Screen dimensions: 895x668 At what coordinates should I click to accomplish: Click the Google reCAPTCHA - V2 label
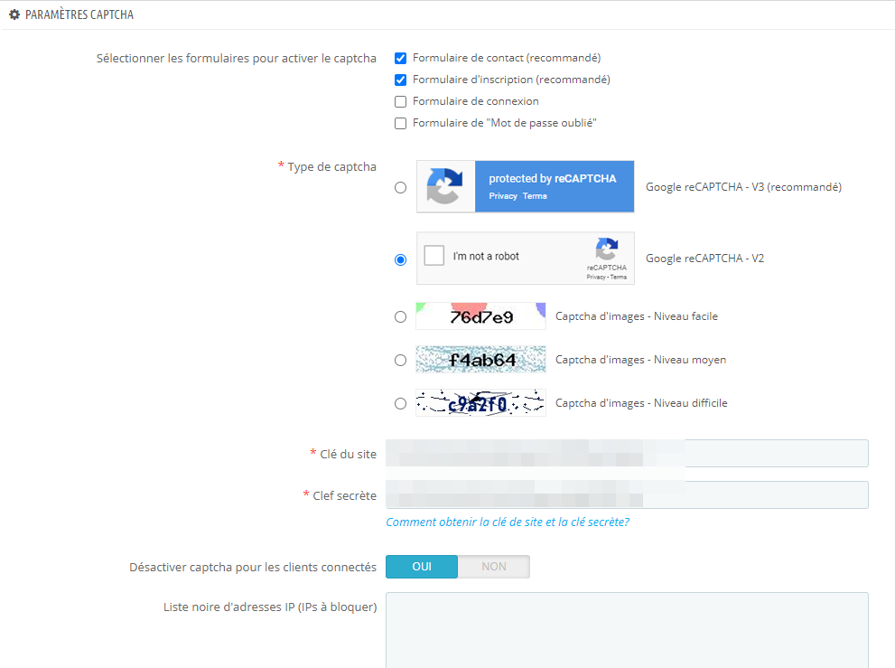click(x=705, y=259)
